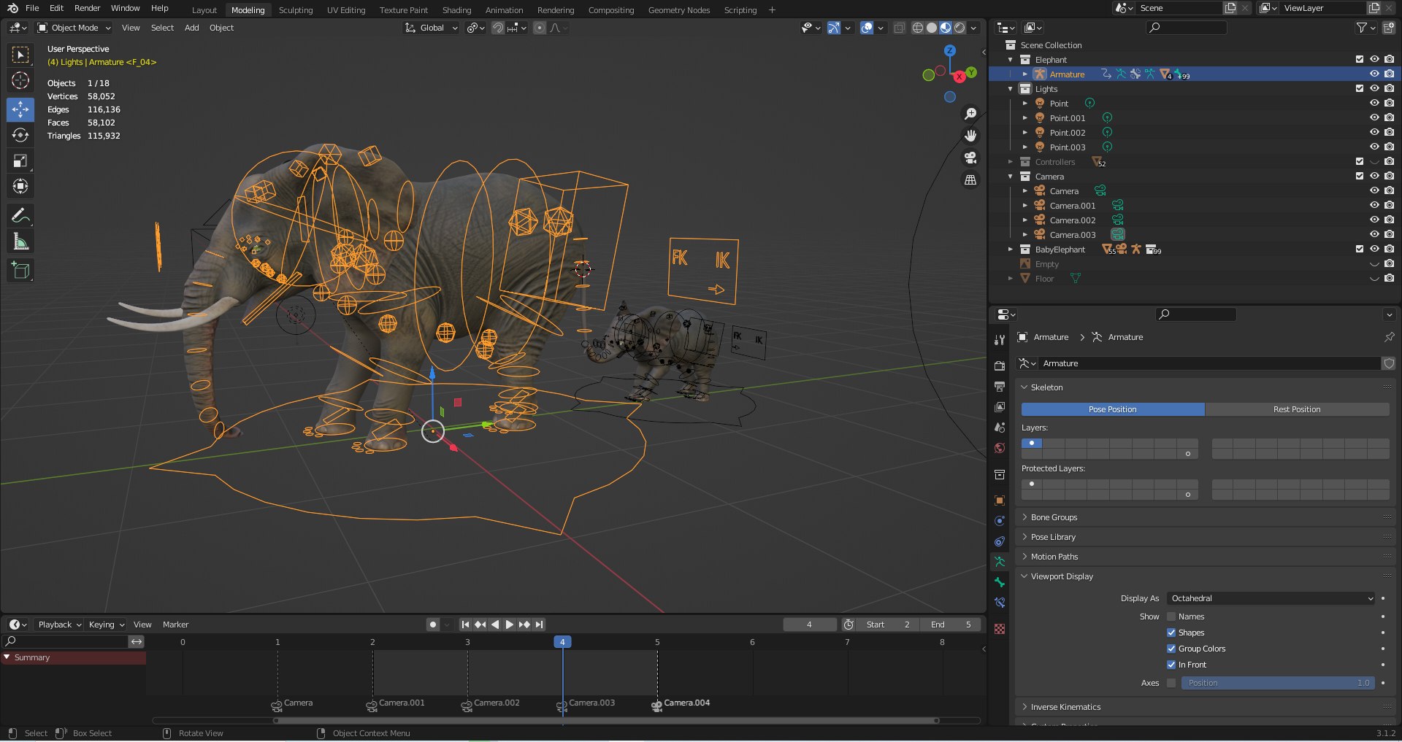The width and height of the screenshot is (1402, 742).
Task: Open the File menu
Action: coord(32,8)
